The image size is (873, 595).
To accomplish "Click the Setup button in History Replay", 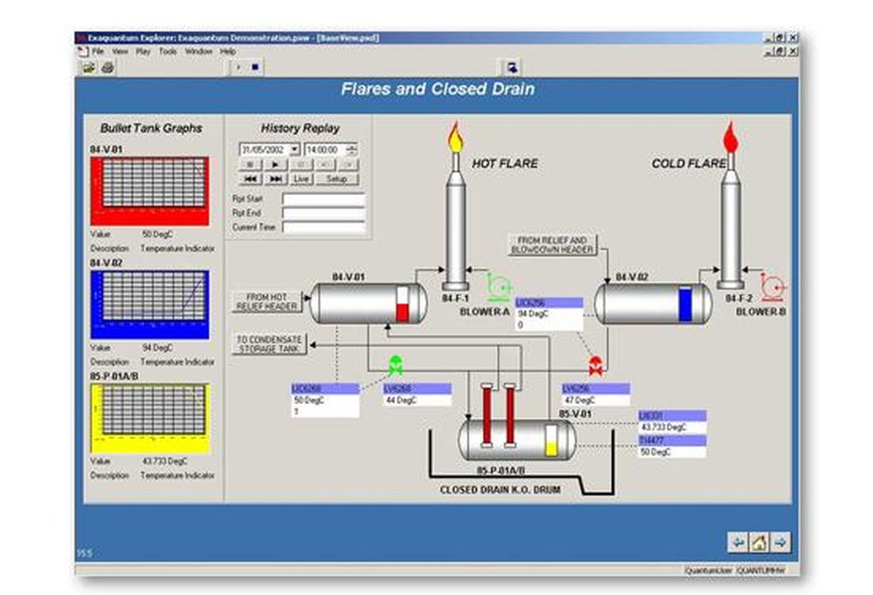I will point(336,179).
